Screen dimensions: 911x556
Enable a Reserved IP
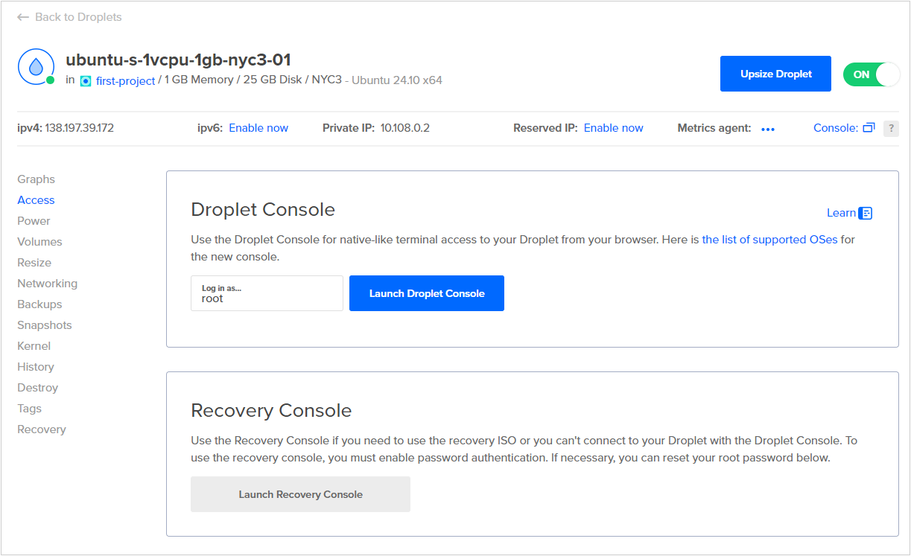tap(613, 127)
